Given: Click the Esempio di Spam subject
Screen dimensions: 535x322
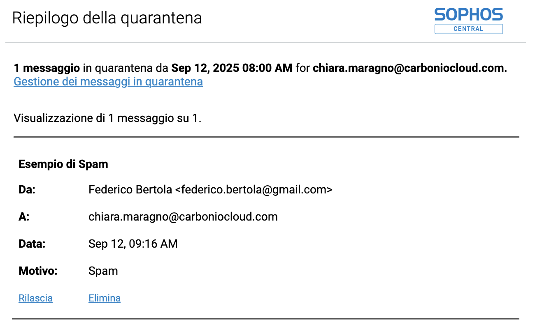Looking at the screenshot, I should coord(63,164).
